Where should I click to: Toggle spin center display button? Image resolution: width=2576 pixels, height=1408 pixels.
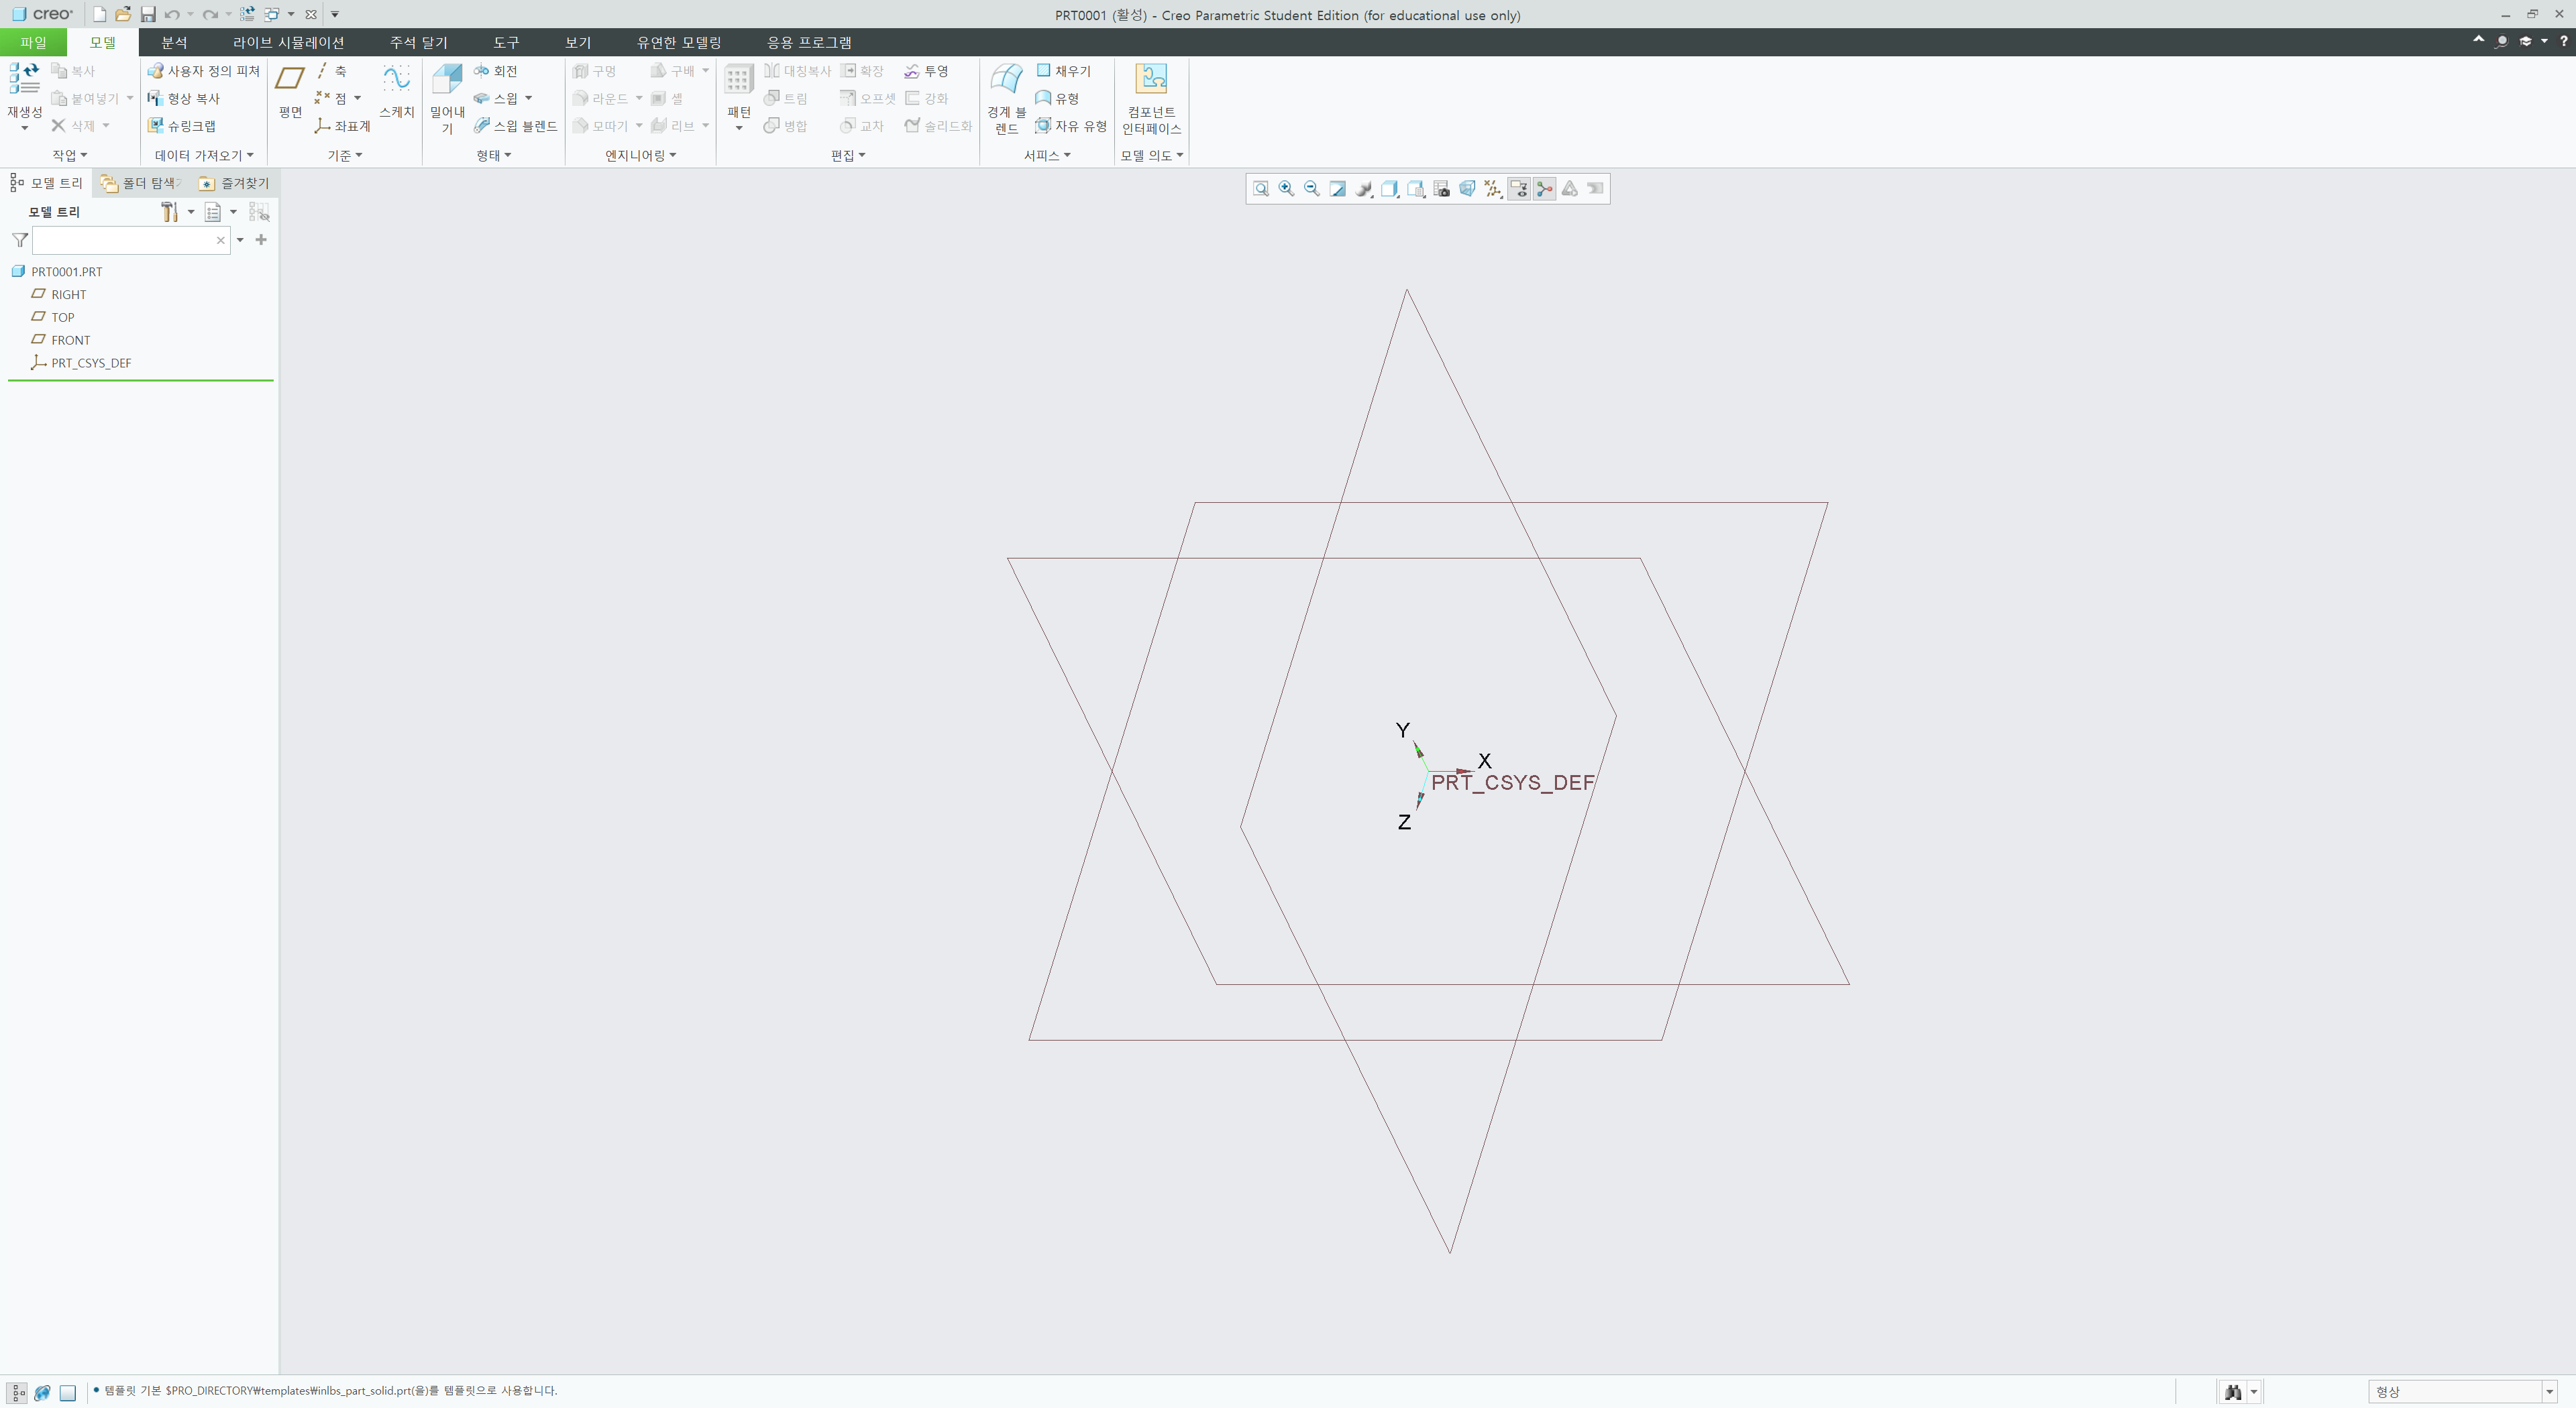[x=1544, y=189]
